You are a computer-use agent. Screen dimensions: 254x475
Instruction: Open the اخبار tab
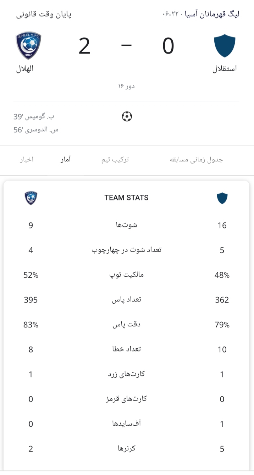click(27, 160)
